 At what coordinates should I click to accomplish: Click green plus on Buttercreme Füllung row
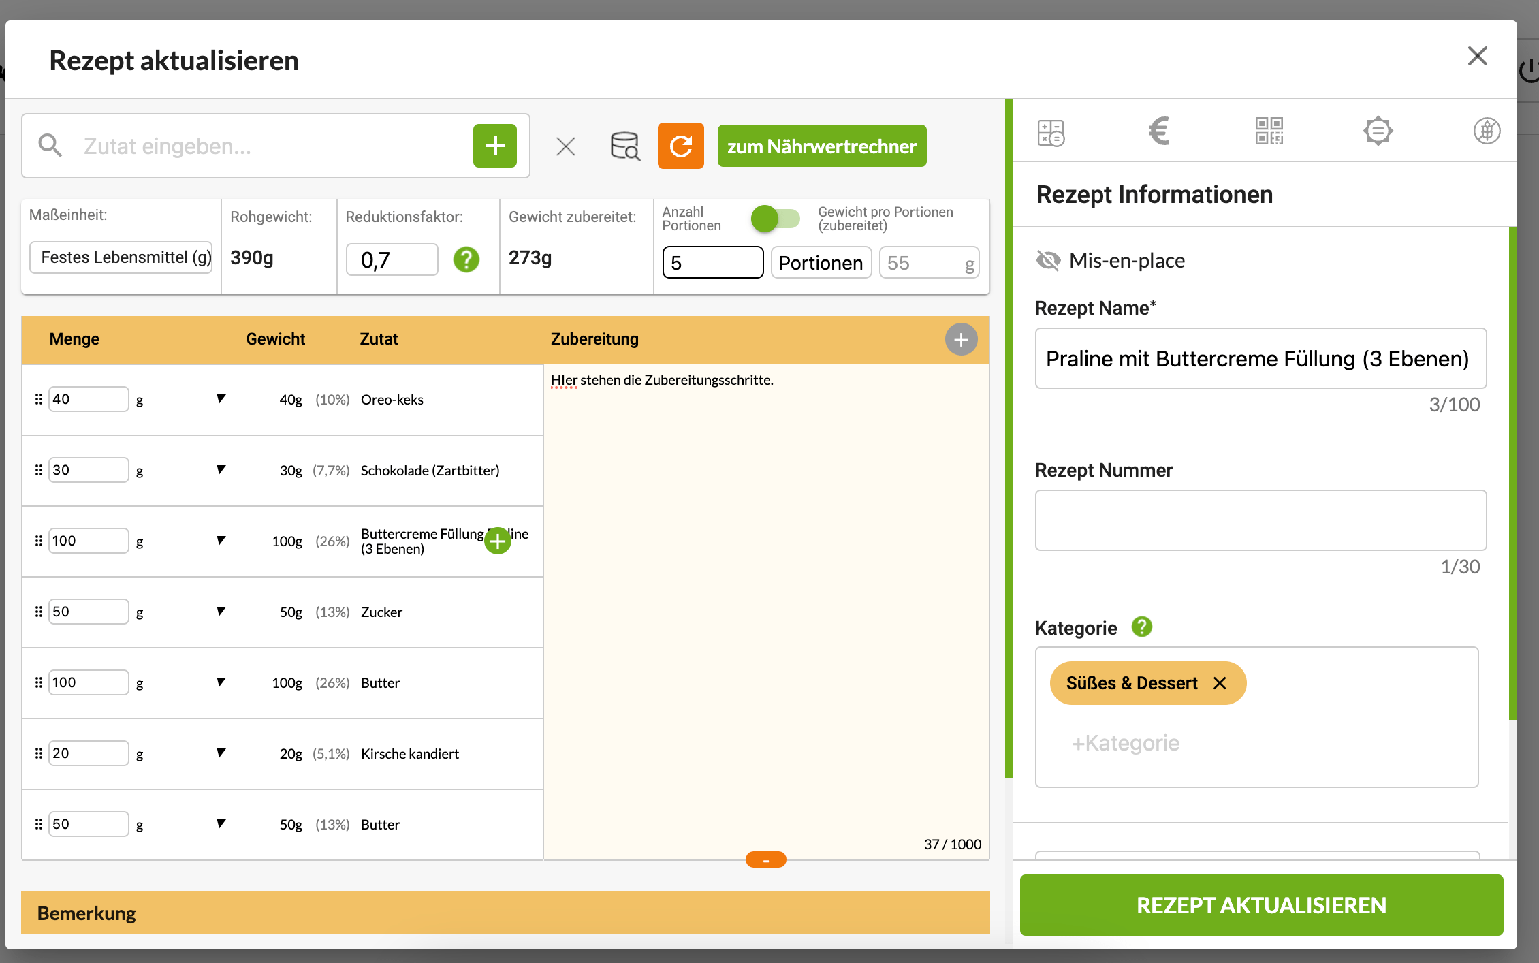point(498,541)
